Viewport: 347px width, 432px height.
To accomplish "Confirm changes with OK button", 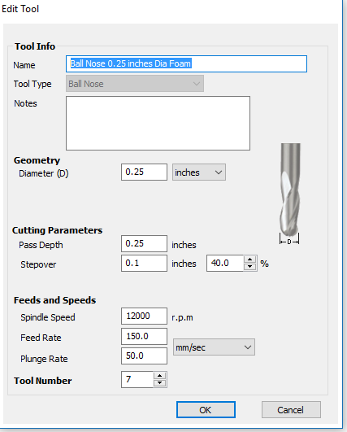I will [x=206, y=410].
